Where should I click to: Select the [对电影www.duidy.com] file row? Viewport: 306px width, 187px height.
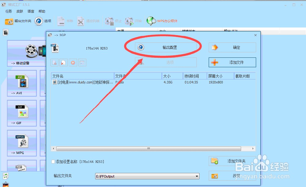point(153,82)
